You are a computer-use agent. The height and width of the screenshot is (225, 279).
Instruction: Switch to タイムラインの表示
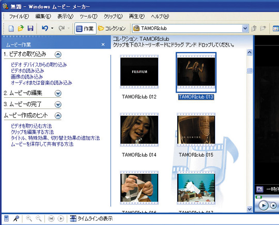pyautogui.click(x=91, y=219)
